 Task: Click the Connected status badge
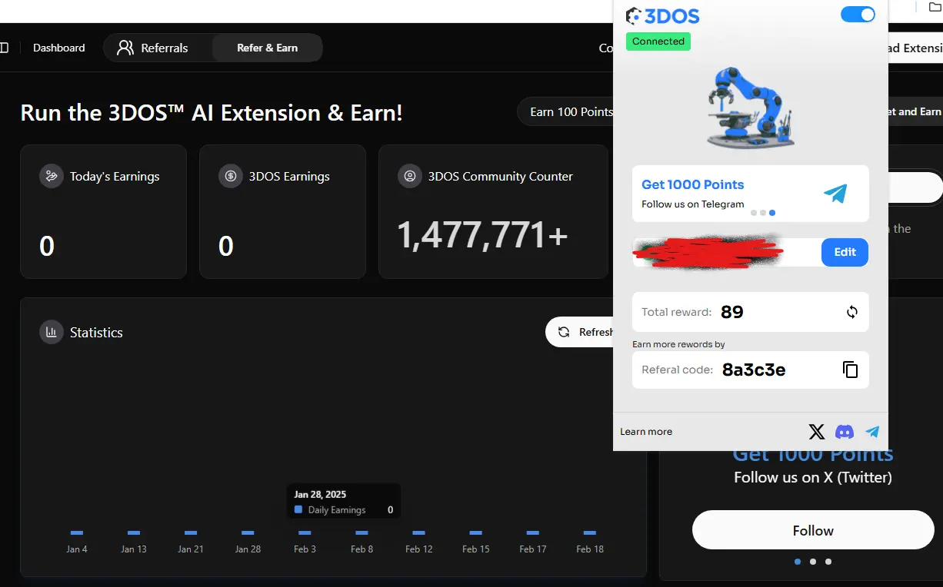[658, 41]
